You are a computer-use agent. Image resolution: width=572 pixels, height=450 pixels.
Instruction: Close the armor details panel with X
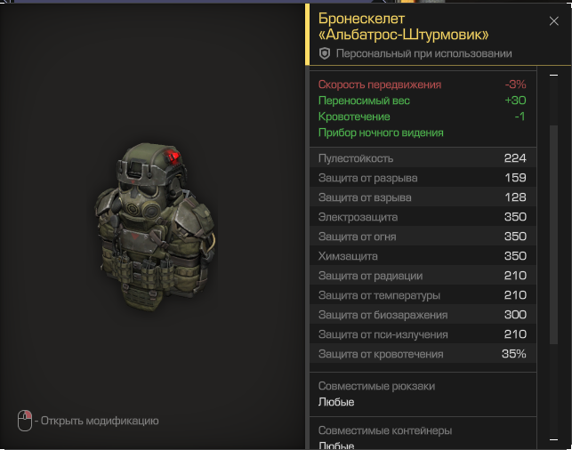point(553,21)
